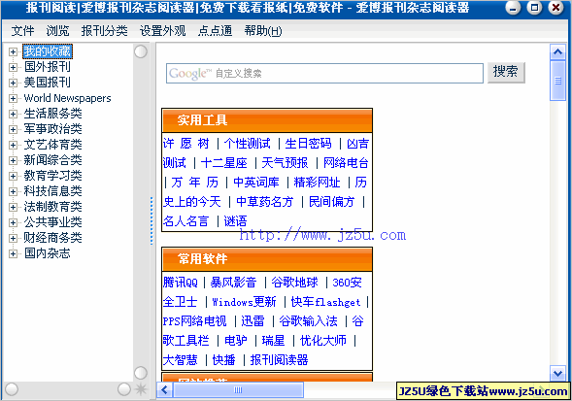
Task: Open the PPS网络电视 link
Action: pos(195,321)
